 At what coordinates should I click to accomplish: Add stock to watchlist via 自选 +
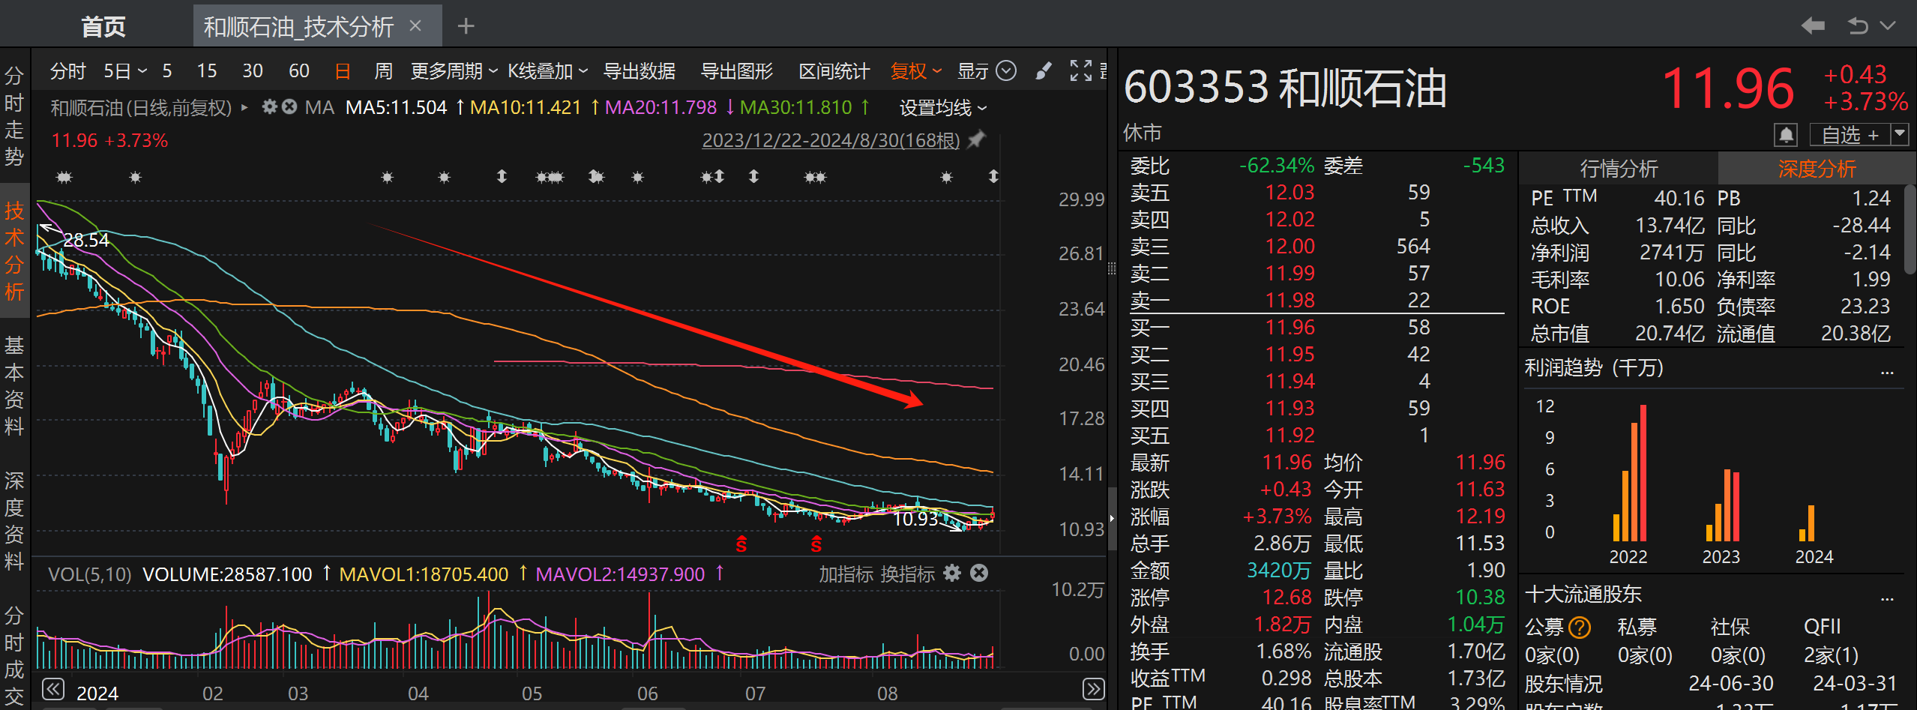click(1850, 135)
